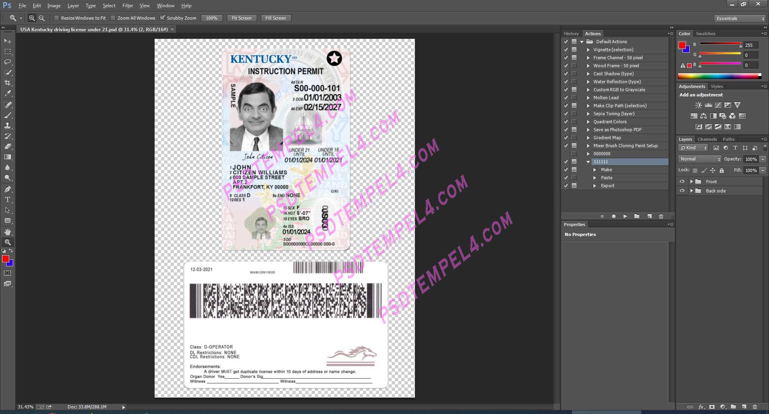Click the Fit Screen button

[242, 18]
